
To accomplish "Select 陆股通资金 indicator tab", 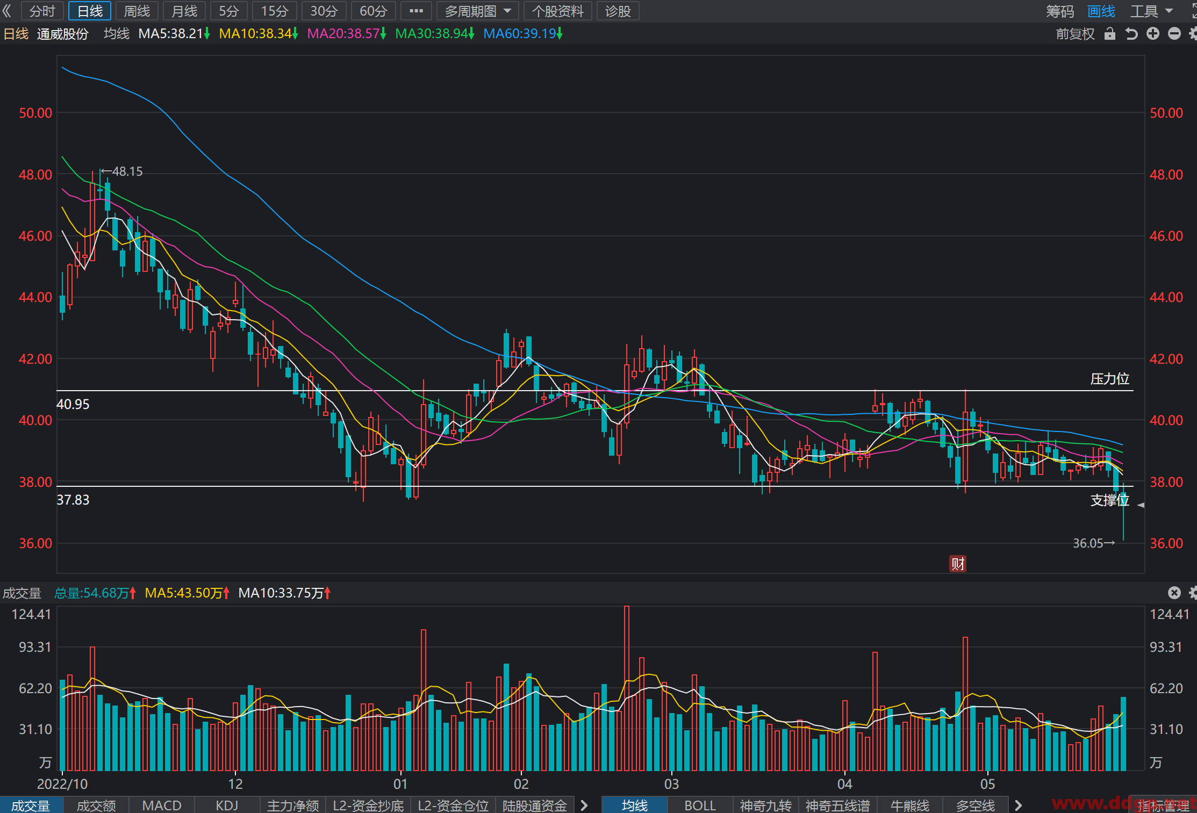I will 535,805.
